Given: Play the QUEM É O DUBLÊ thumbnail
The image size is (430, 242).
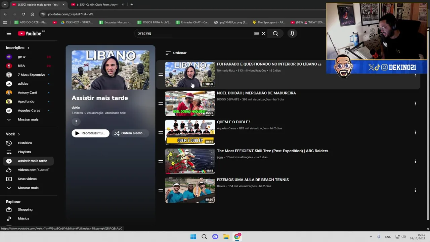Looking at the screenshot, I should [190, 132].
